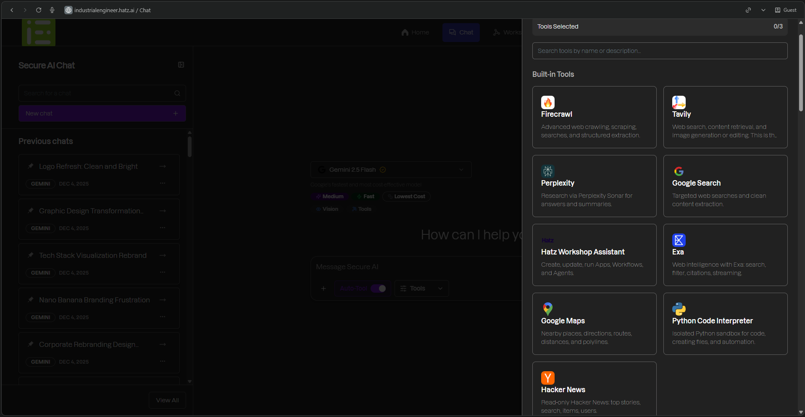Click the View All button
Viewport: 805px width, 417px height.
pyautogui.click(x=167, y=400)
